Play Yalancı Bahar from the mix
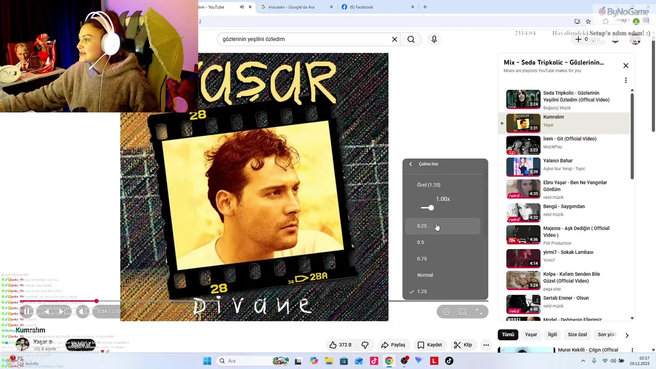The width and height of the screenshot is (656, 369). click(564, 167)
